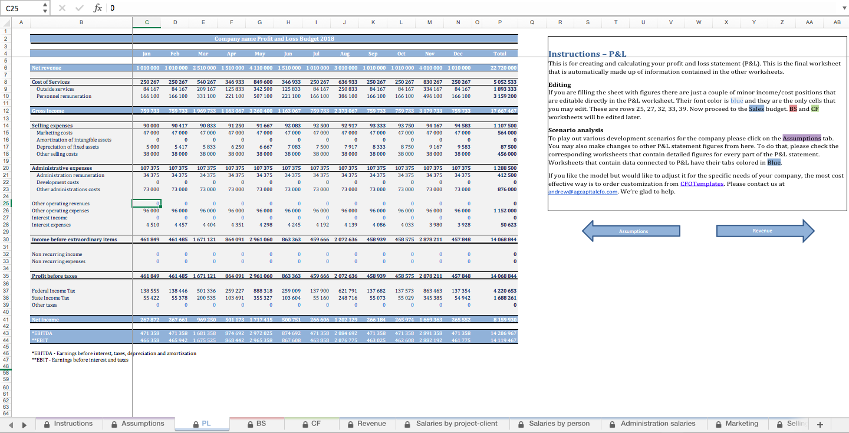Click the confirm entry checkmark icon
This screenshot has height=433, width=849.
pyautogui.click(x=80, y=8)
